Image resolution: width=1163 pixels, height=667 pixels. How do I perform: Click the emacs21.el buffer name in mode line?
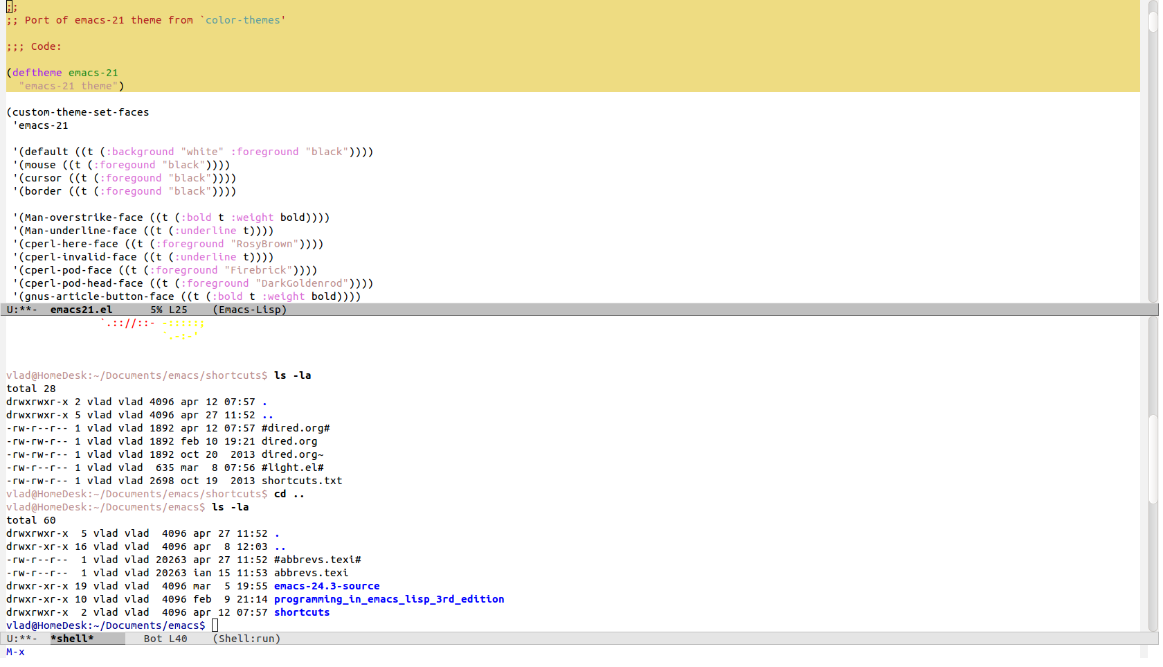tap(81, 310)
